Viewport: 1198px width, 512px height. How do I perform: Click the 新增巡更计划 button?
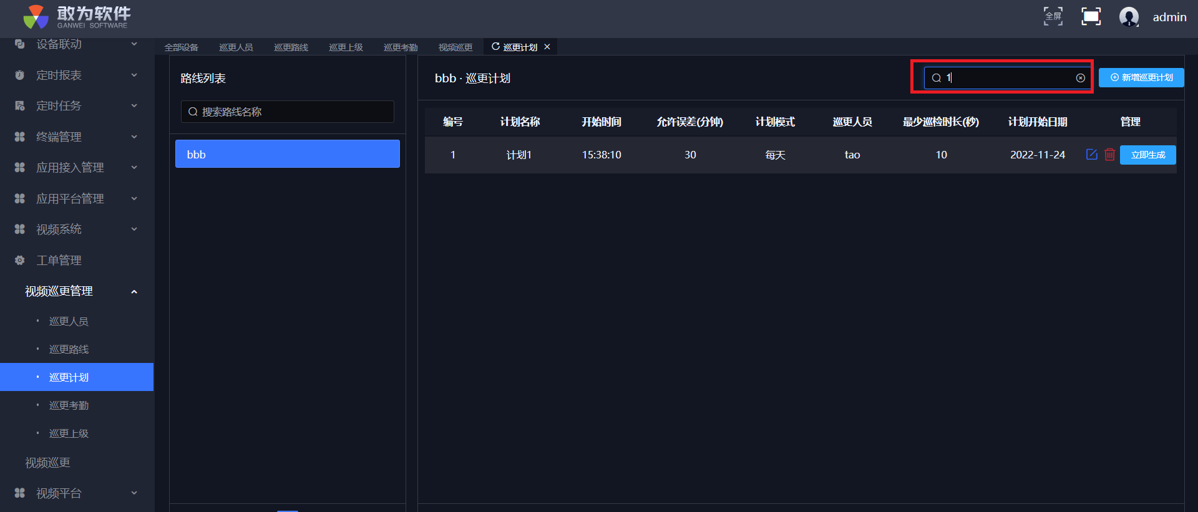(x=1141, y=78)
